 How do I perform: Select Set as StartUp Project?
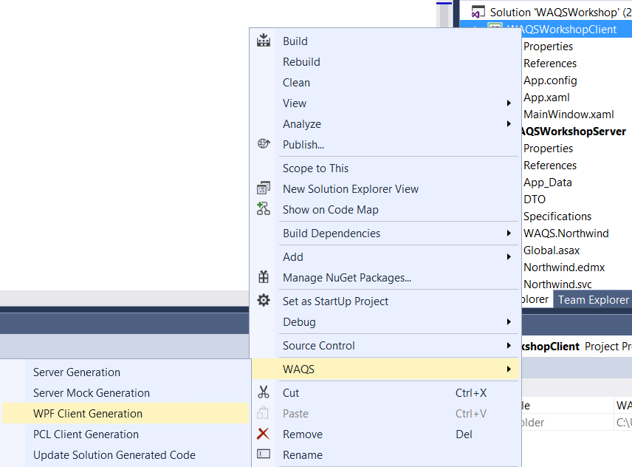tap(385, 301)
